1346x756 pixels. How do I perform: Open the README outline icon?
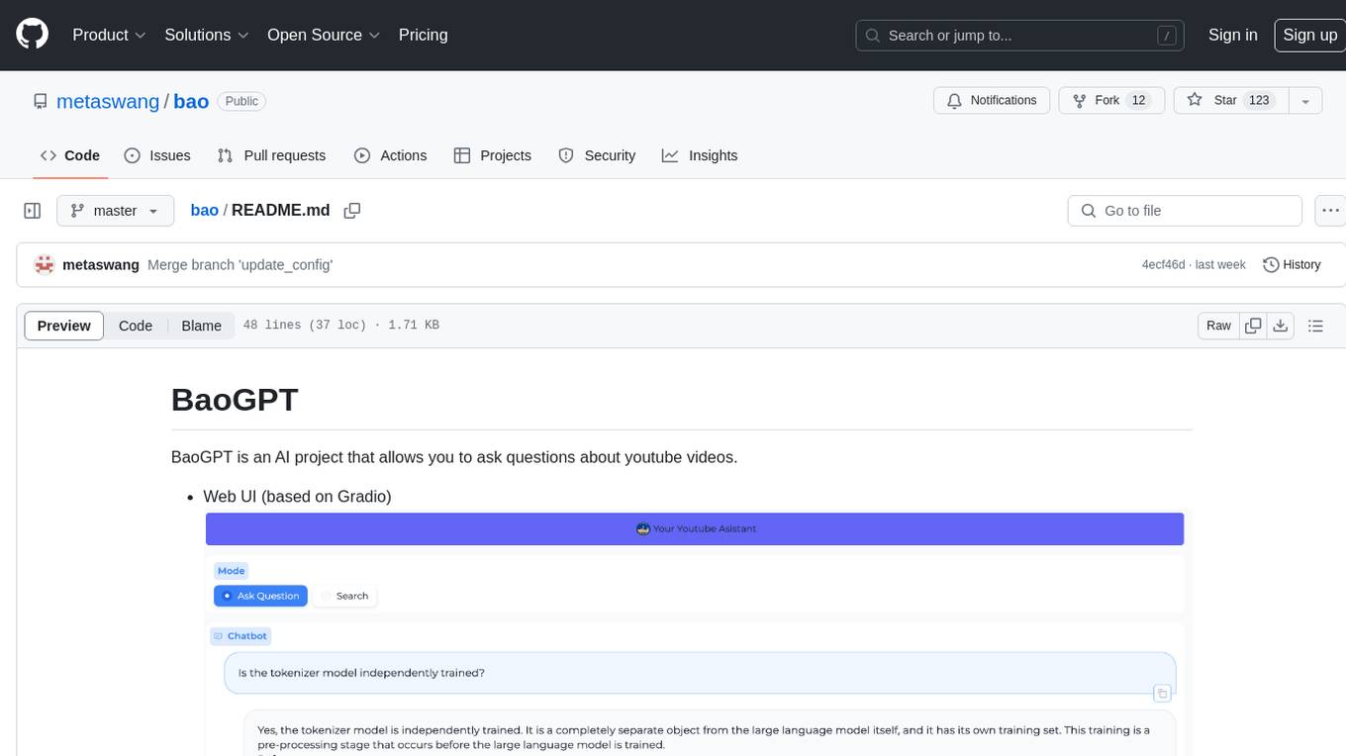[1315, 326]
